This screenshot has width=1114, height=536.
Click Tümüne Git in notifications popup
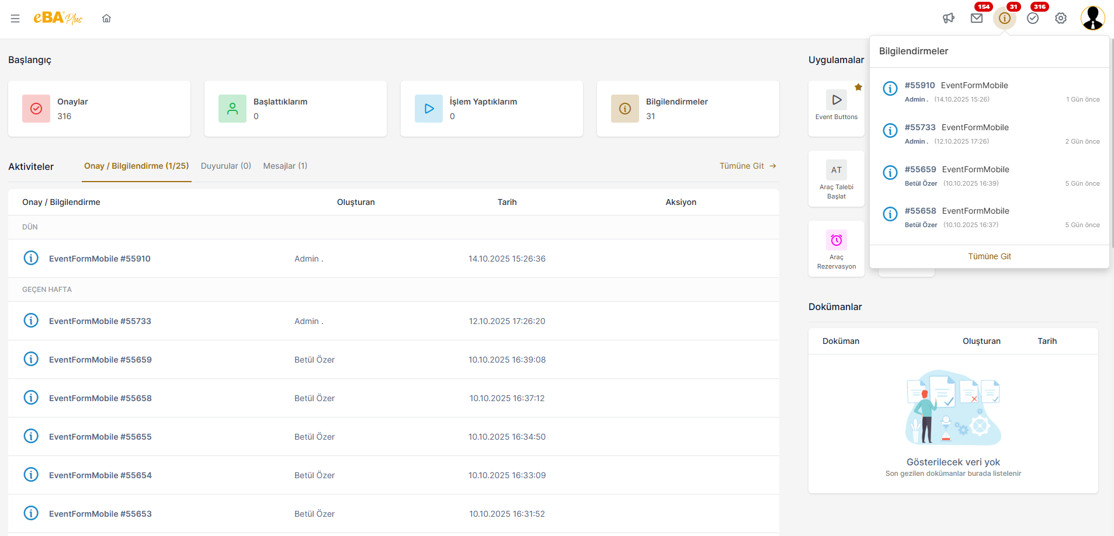tap(989, 256)
